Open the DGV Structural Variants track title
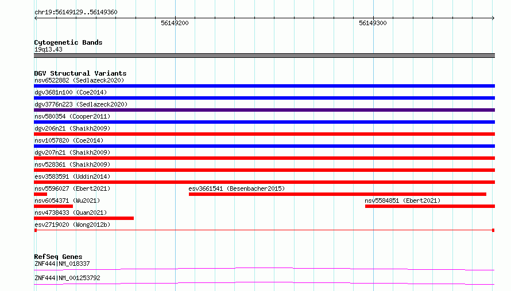511x291 pixels. pyautogui.click(x=80, y=73)
